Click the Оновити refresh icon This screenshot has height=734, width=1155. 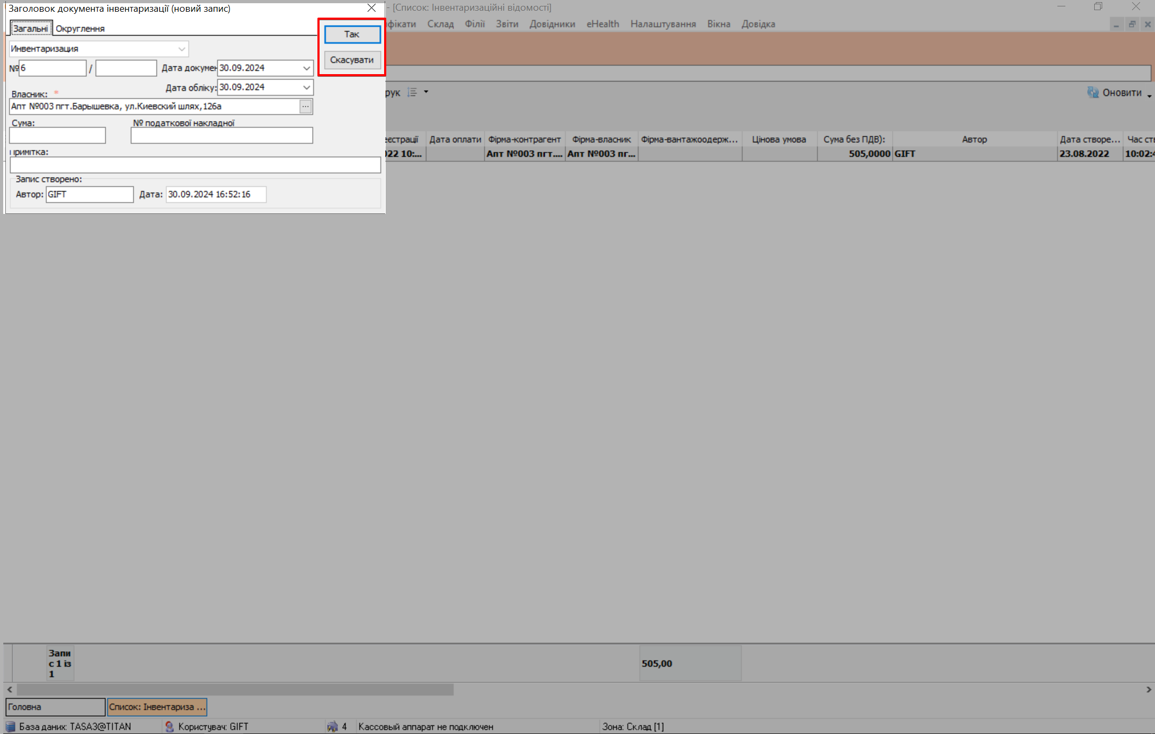(1093, 93)
